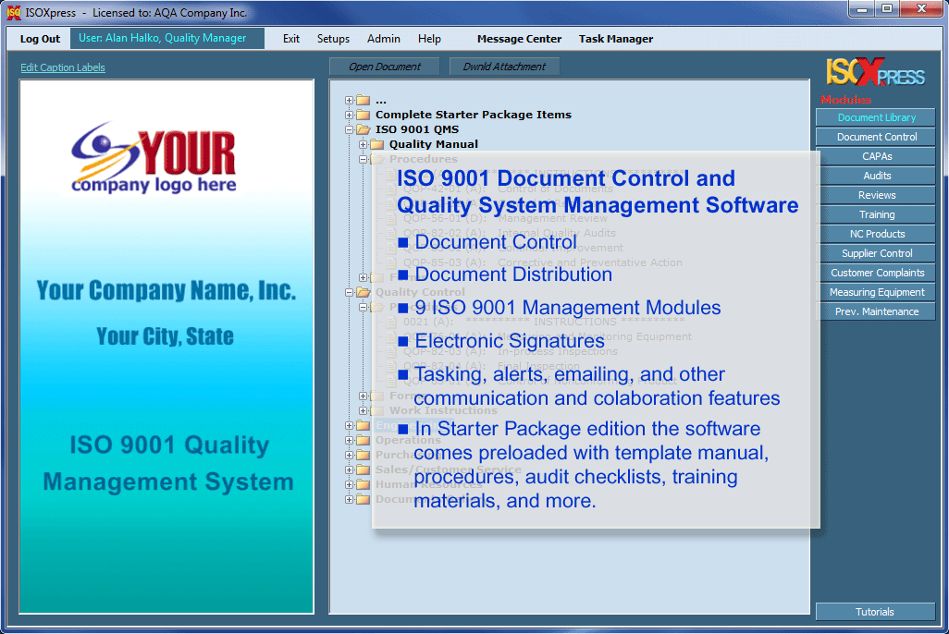Click the Open Document button
Screen dimensions: 949x634
(384, 67)
